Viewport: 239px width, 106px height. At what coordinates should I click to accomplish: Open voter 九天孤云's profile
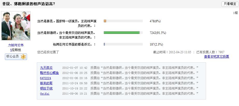46,68
